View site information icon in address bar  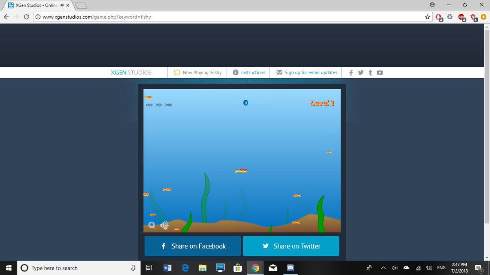coord(38,17)
